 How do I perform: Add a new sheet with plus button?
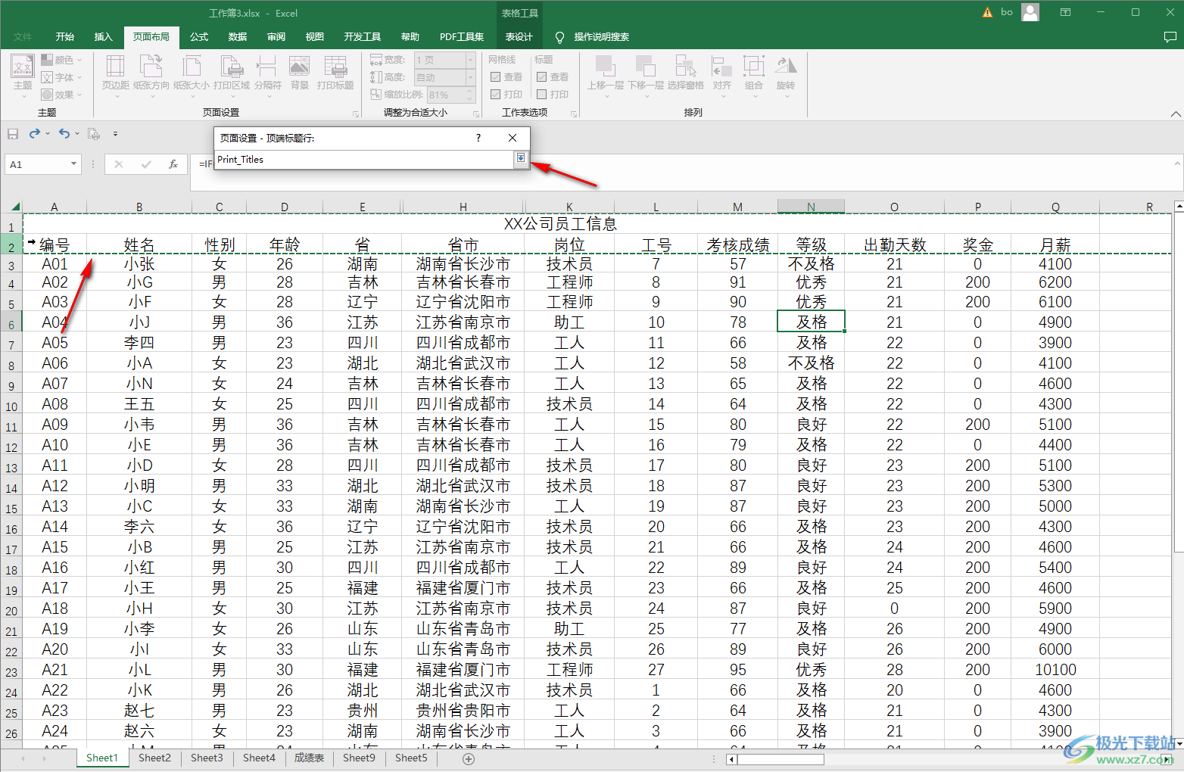coord(469,758)
